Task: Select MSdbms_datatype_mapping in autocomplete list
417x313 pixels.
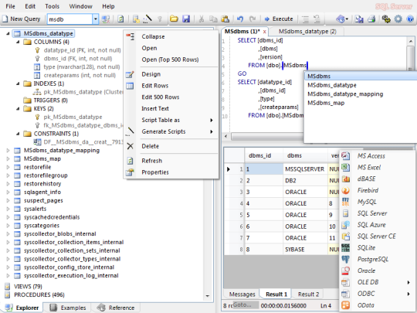Action: tap(345, 94)
